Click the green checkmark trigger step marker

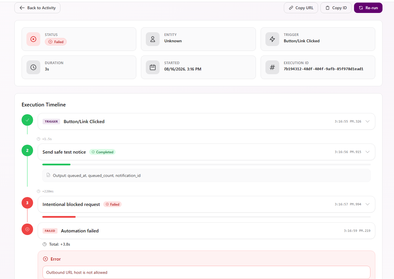pos(27,120)
